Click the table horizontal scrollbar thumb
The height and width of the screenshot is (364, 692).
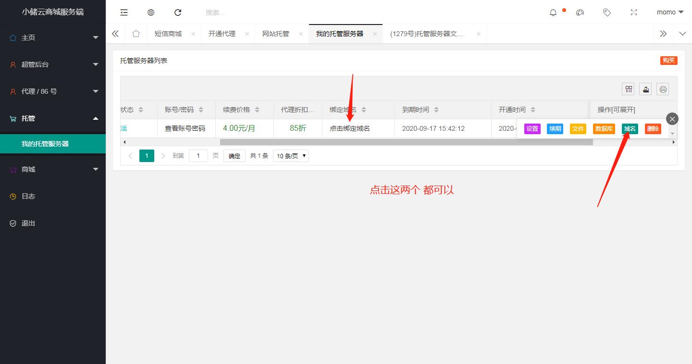tap(407, 142)
